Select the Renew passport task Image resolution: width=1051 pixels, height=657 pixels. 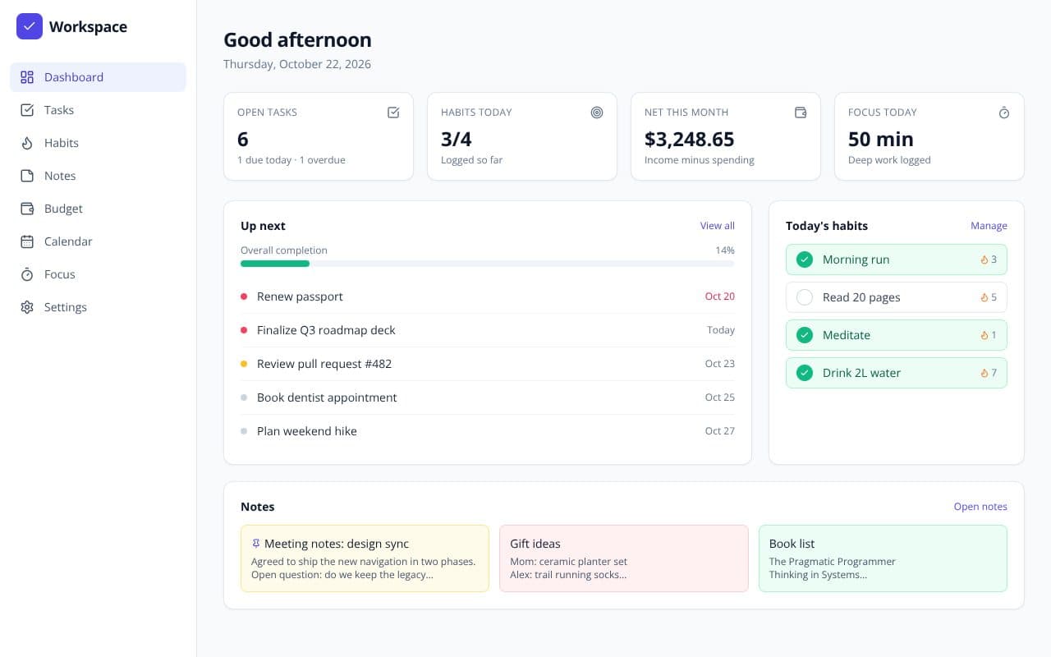(x=488, y=296)
